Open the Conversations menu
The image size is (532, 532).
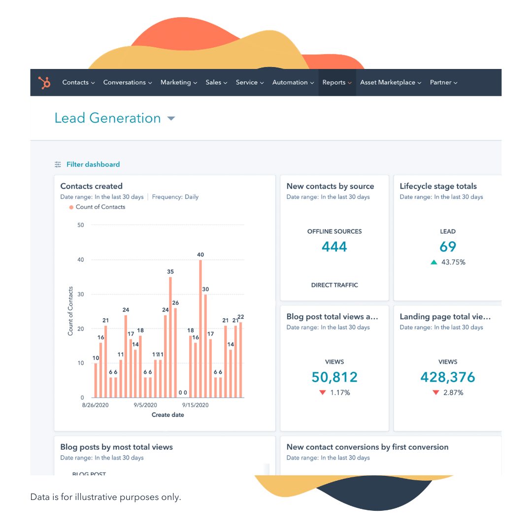click(127, 83)
